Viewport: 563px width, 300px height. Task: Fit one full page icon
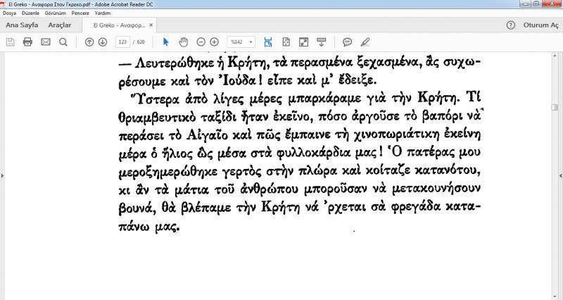coord(286,42)
